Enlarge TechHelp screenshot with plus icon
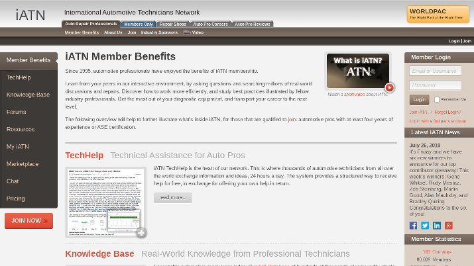The width and height of the screenshot is (474, 266). [x=141, y=232]
